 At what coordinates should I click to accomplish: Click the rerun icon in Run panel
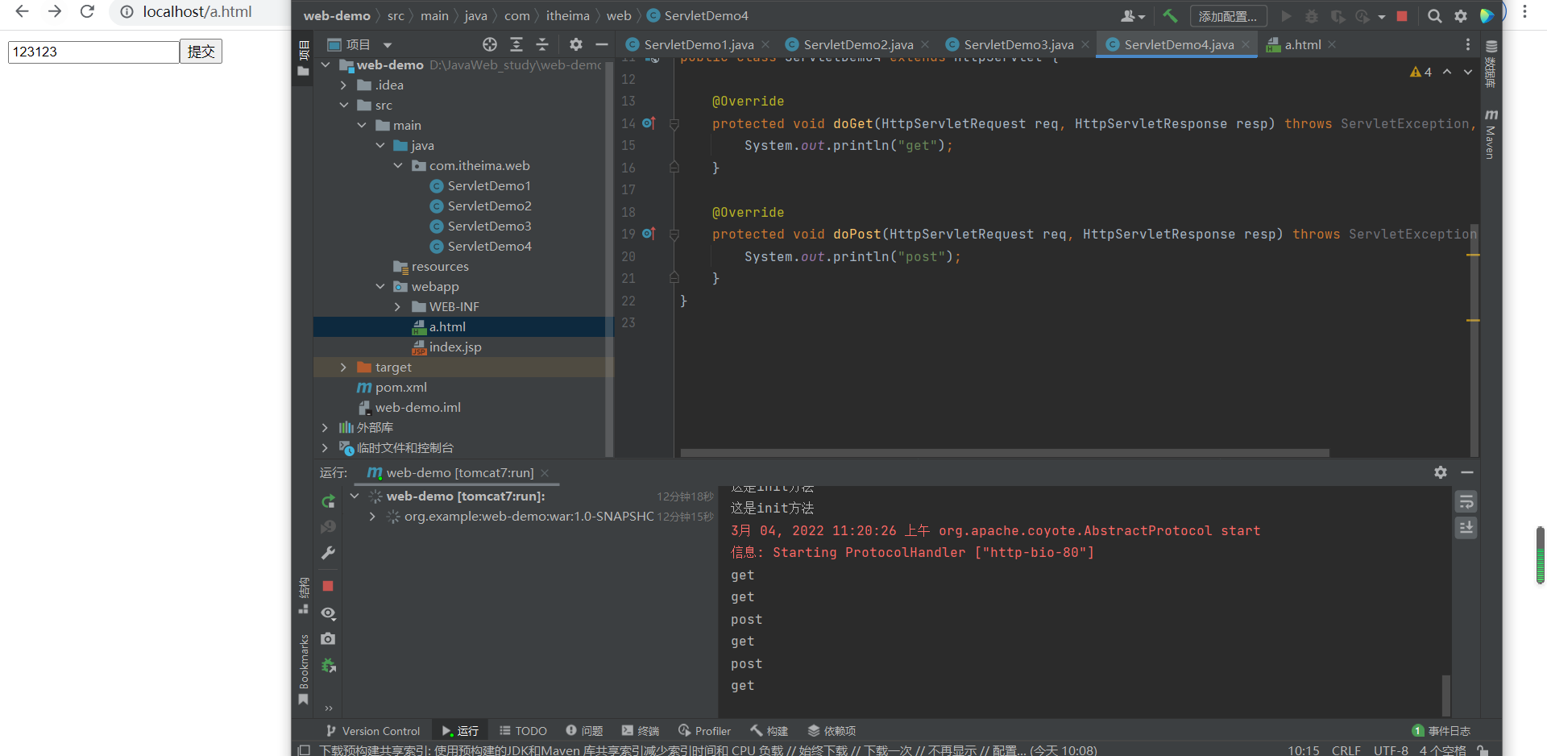tap(328, 501)
